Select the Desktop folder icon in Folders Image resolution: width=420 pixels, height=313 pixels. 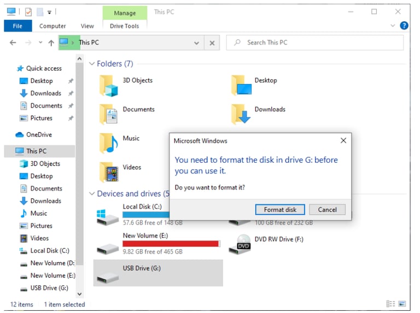(241, 86)
